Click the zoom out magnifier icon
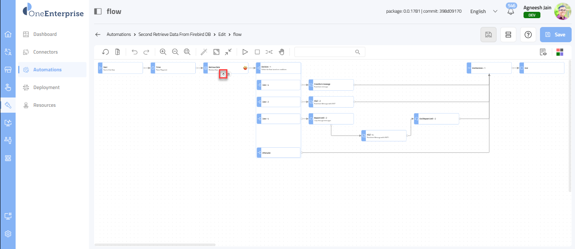Viewport: 575px width, 249px height. pyautogui.click(x=175, y=52)
